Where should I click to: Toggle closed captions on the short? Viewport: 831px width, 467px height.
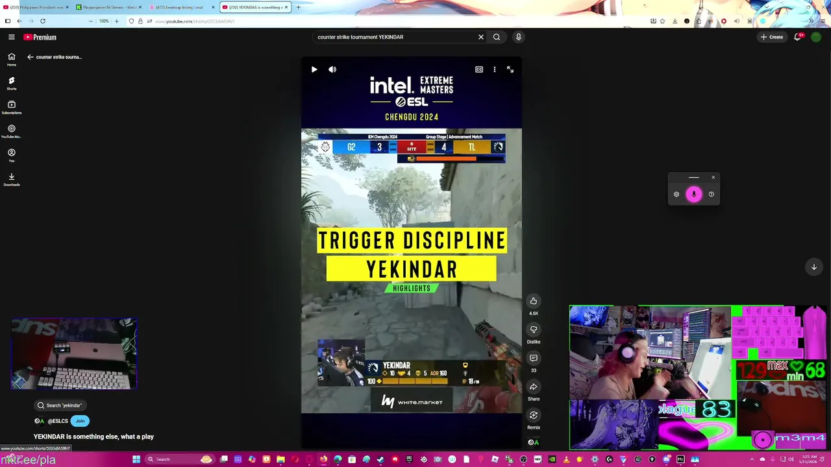[x=479, y=69]
